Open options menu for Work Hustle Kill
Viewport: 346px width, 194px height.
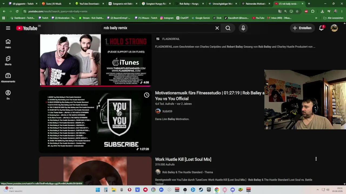pos(316,159)
